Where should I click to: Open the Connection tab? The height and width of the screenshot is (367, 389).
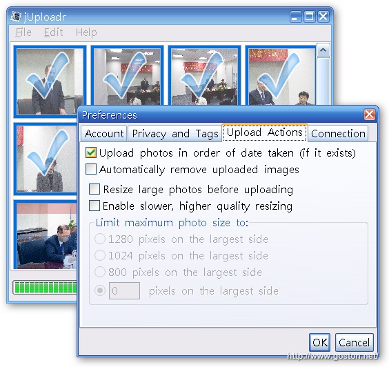338,134
